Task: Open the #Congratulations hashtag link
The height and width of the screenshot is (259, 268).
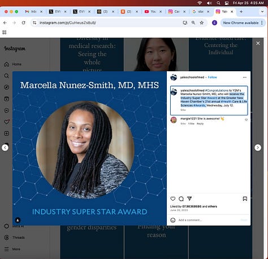Action: click(x=217, y=90)
